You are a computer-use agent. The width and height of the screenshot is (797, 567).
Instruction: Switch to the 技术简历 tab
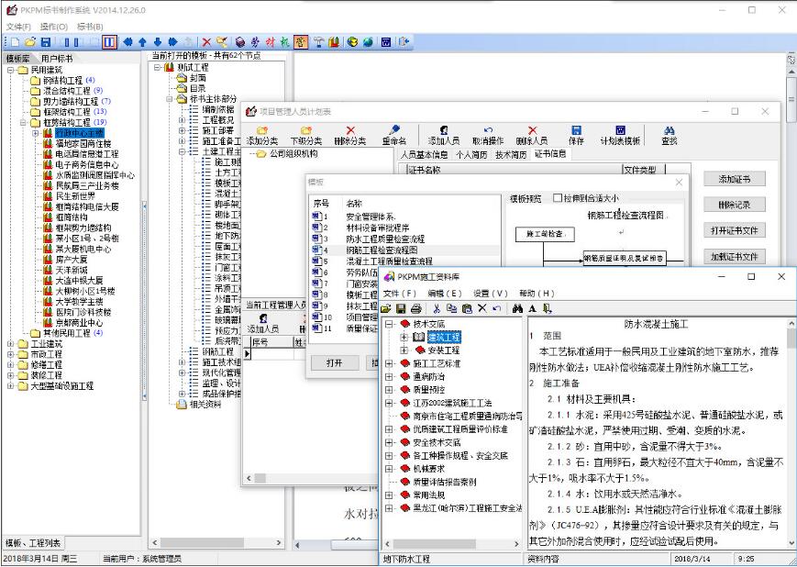tap(511, 154)
